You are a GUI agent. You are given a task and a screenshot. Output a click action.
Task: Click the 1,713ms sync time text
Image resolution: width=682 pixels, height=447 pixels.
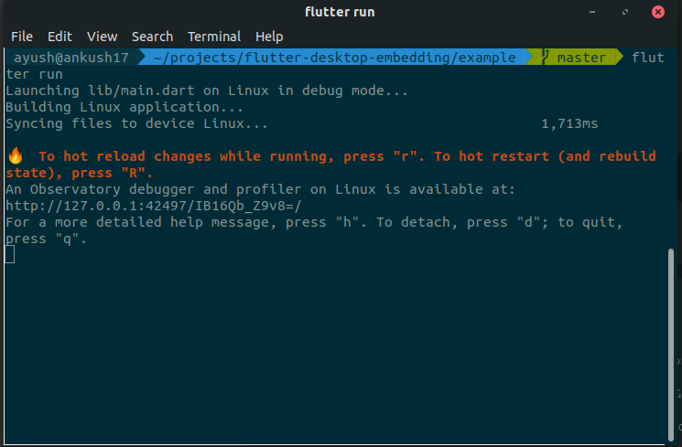click(569, 123)
